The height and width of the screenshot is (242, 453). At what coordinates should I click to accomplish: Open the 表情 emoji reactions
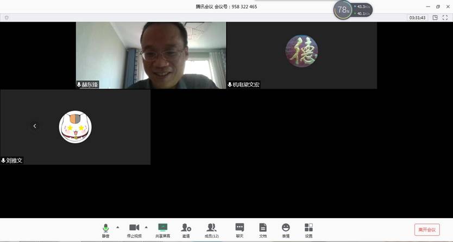click(x=286, y=230)
